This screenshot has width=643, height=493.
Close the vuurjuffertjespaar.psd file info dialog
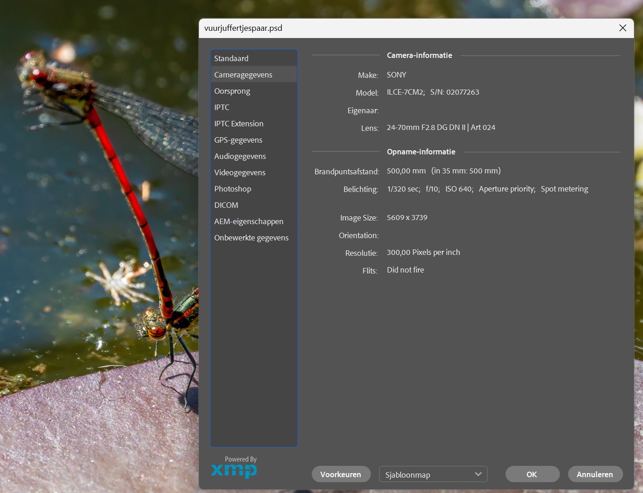(623, 28)
